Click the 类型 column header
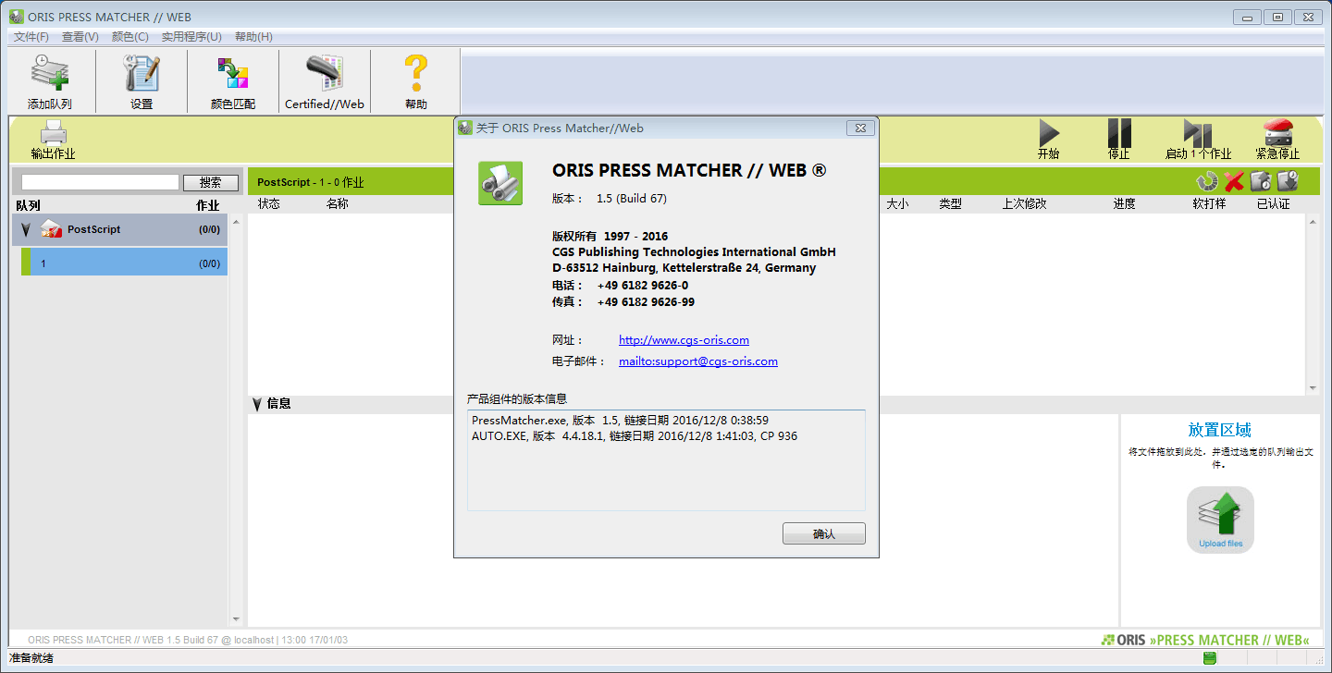Screen dimensions: 1332x673 (x=951, y=203)
